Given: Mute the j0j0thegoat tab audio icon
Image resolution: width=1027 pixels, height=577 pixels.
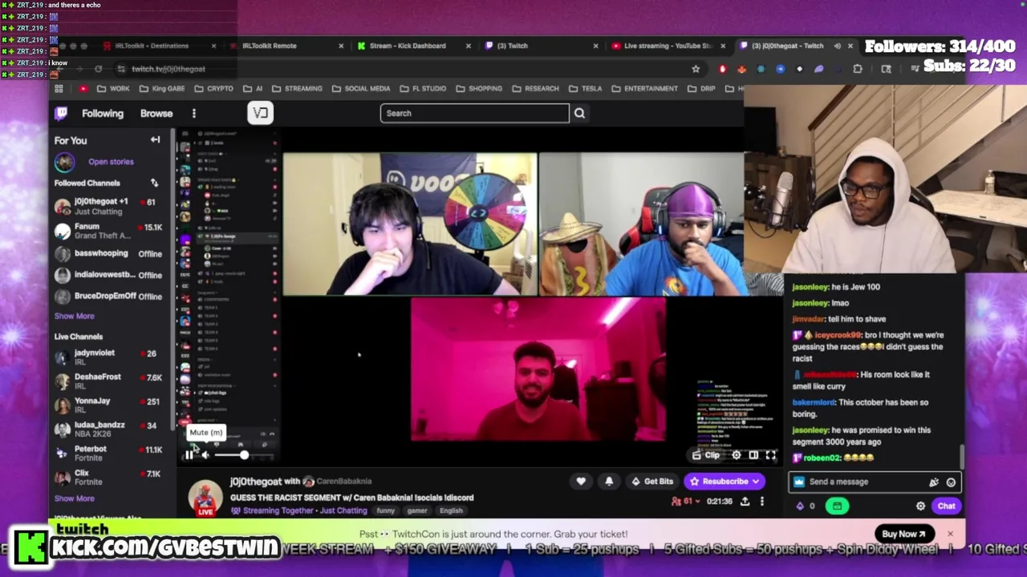Looking at the screenshot, I should coord(837,46).
